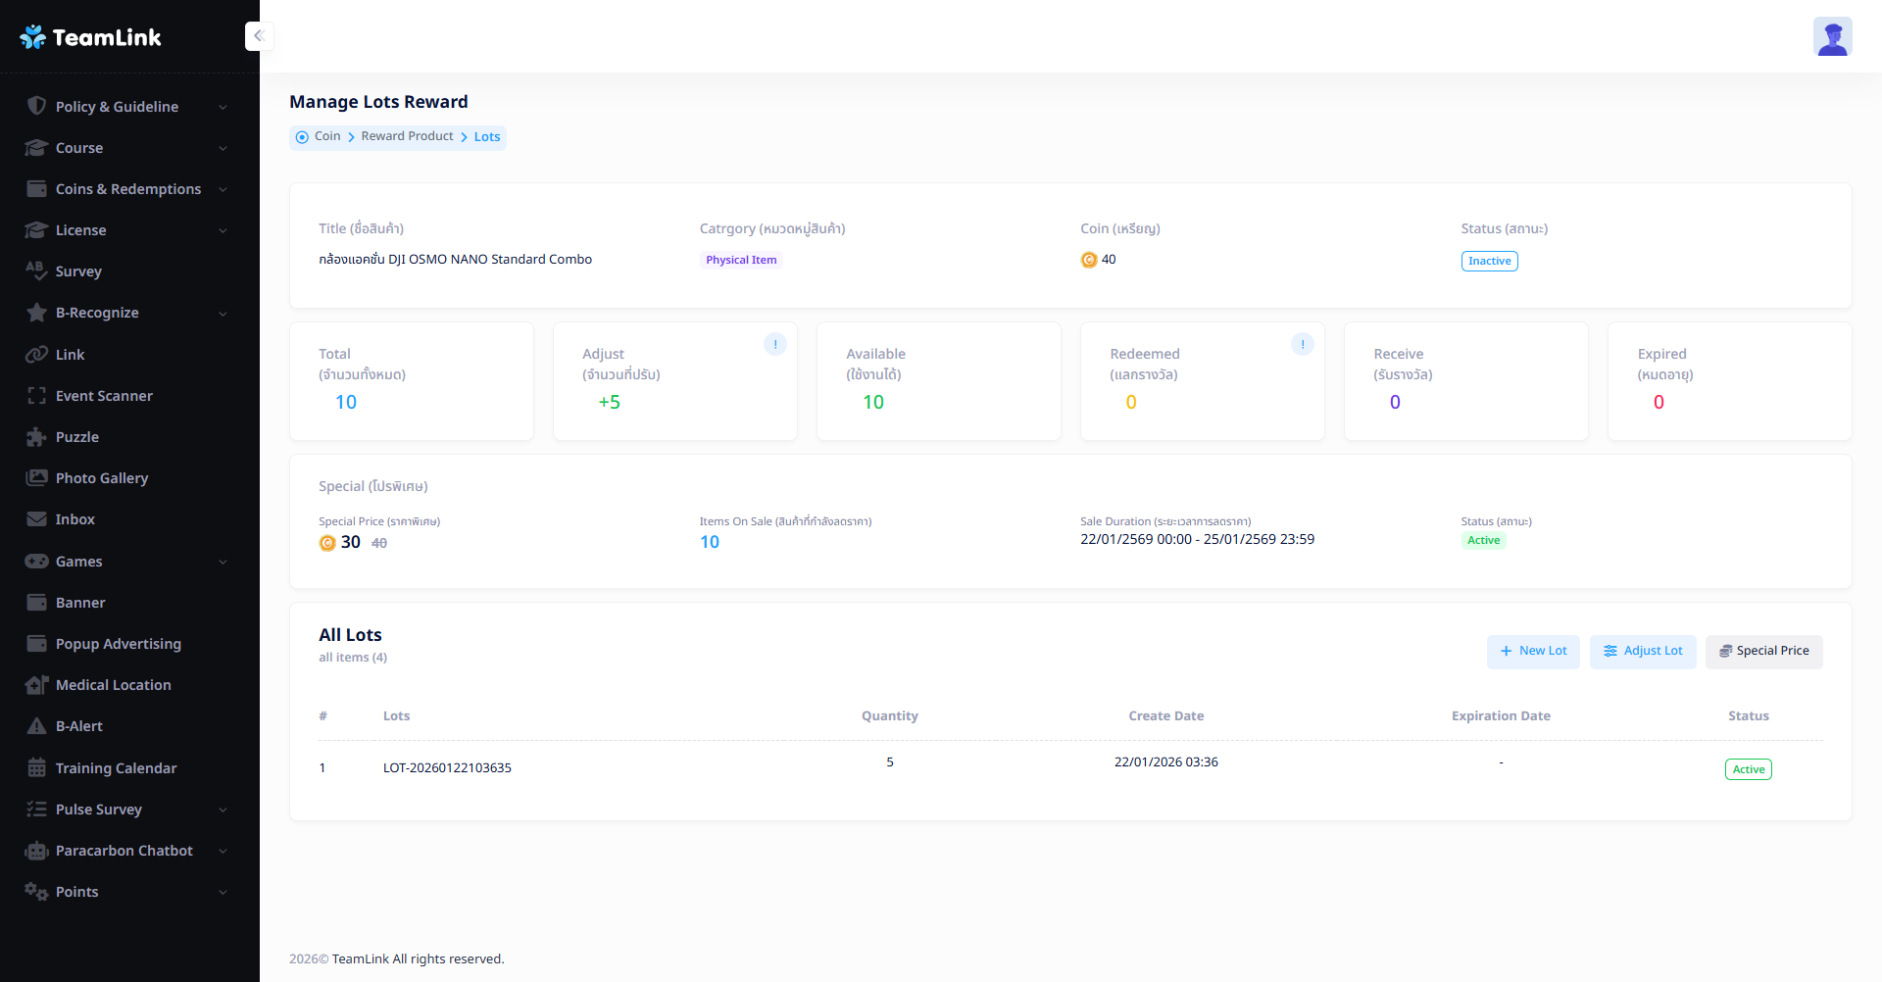1882x982 pixels.
Task: Select Training Calendar in sidebar
Action: pyautogui.click(x=116, y=768)
